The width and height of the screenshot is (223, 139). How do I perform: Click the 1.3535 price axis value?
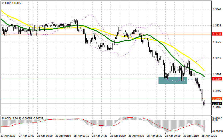point(217,26)
